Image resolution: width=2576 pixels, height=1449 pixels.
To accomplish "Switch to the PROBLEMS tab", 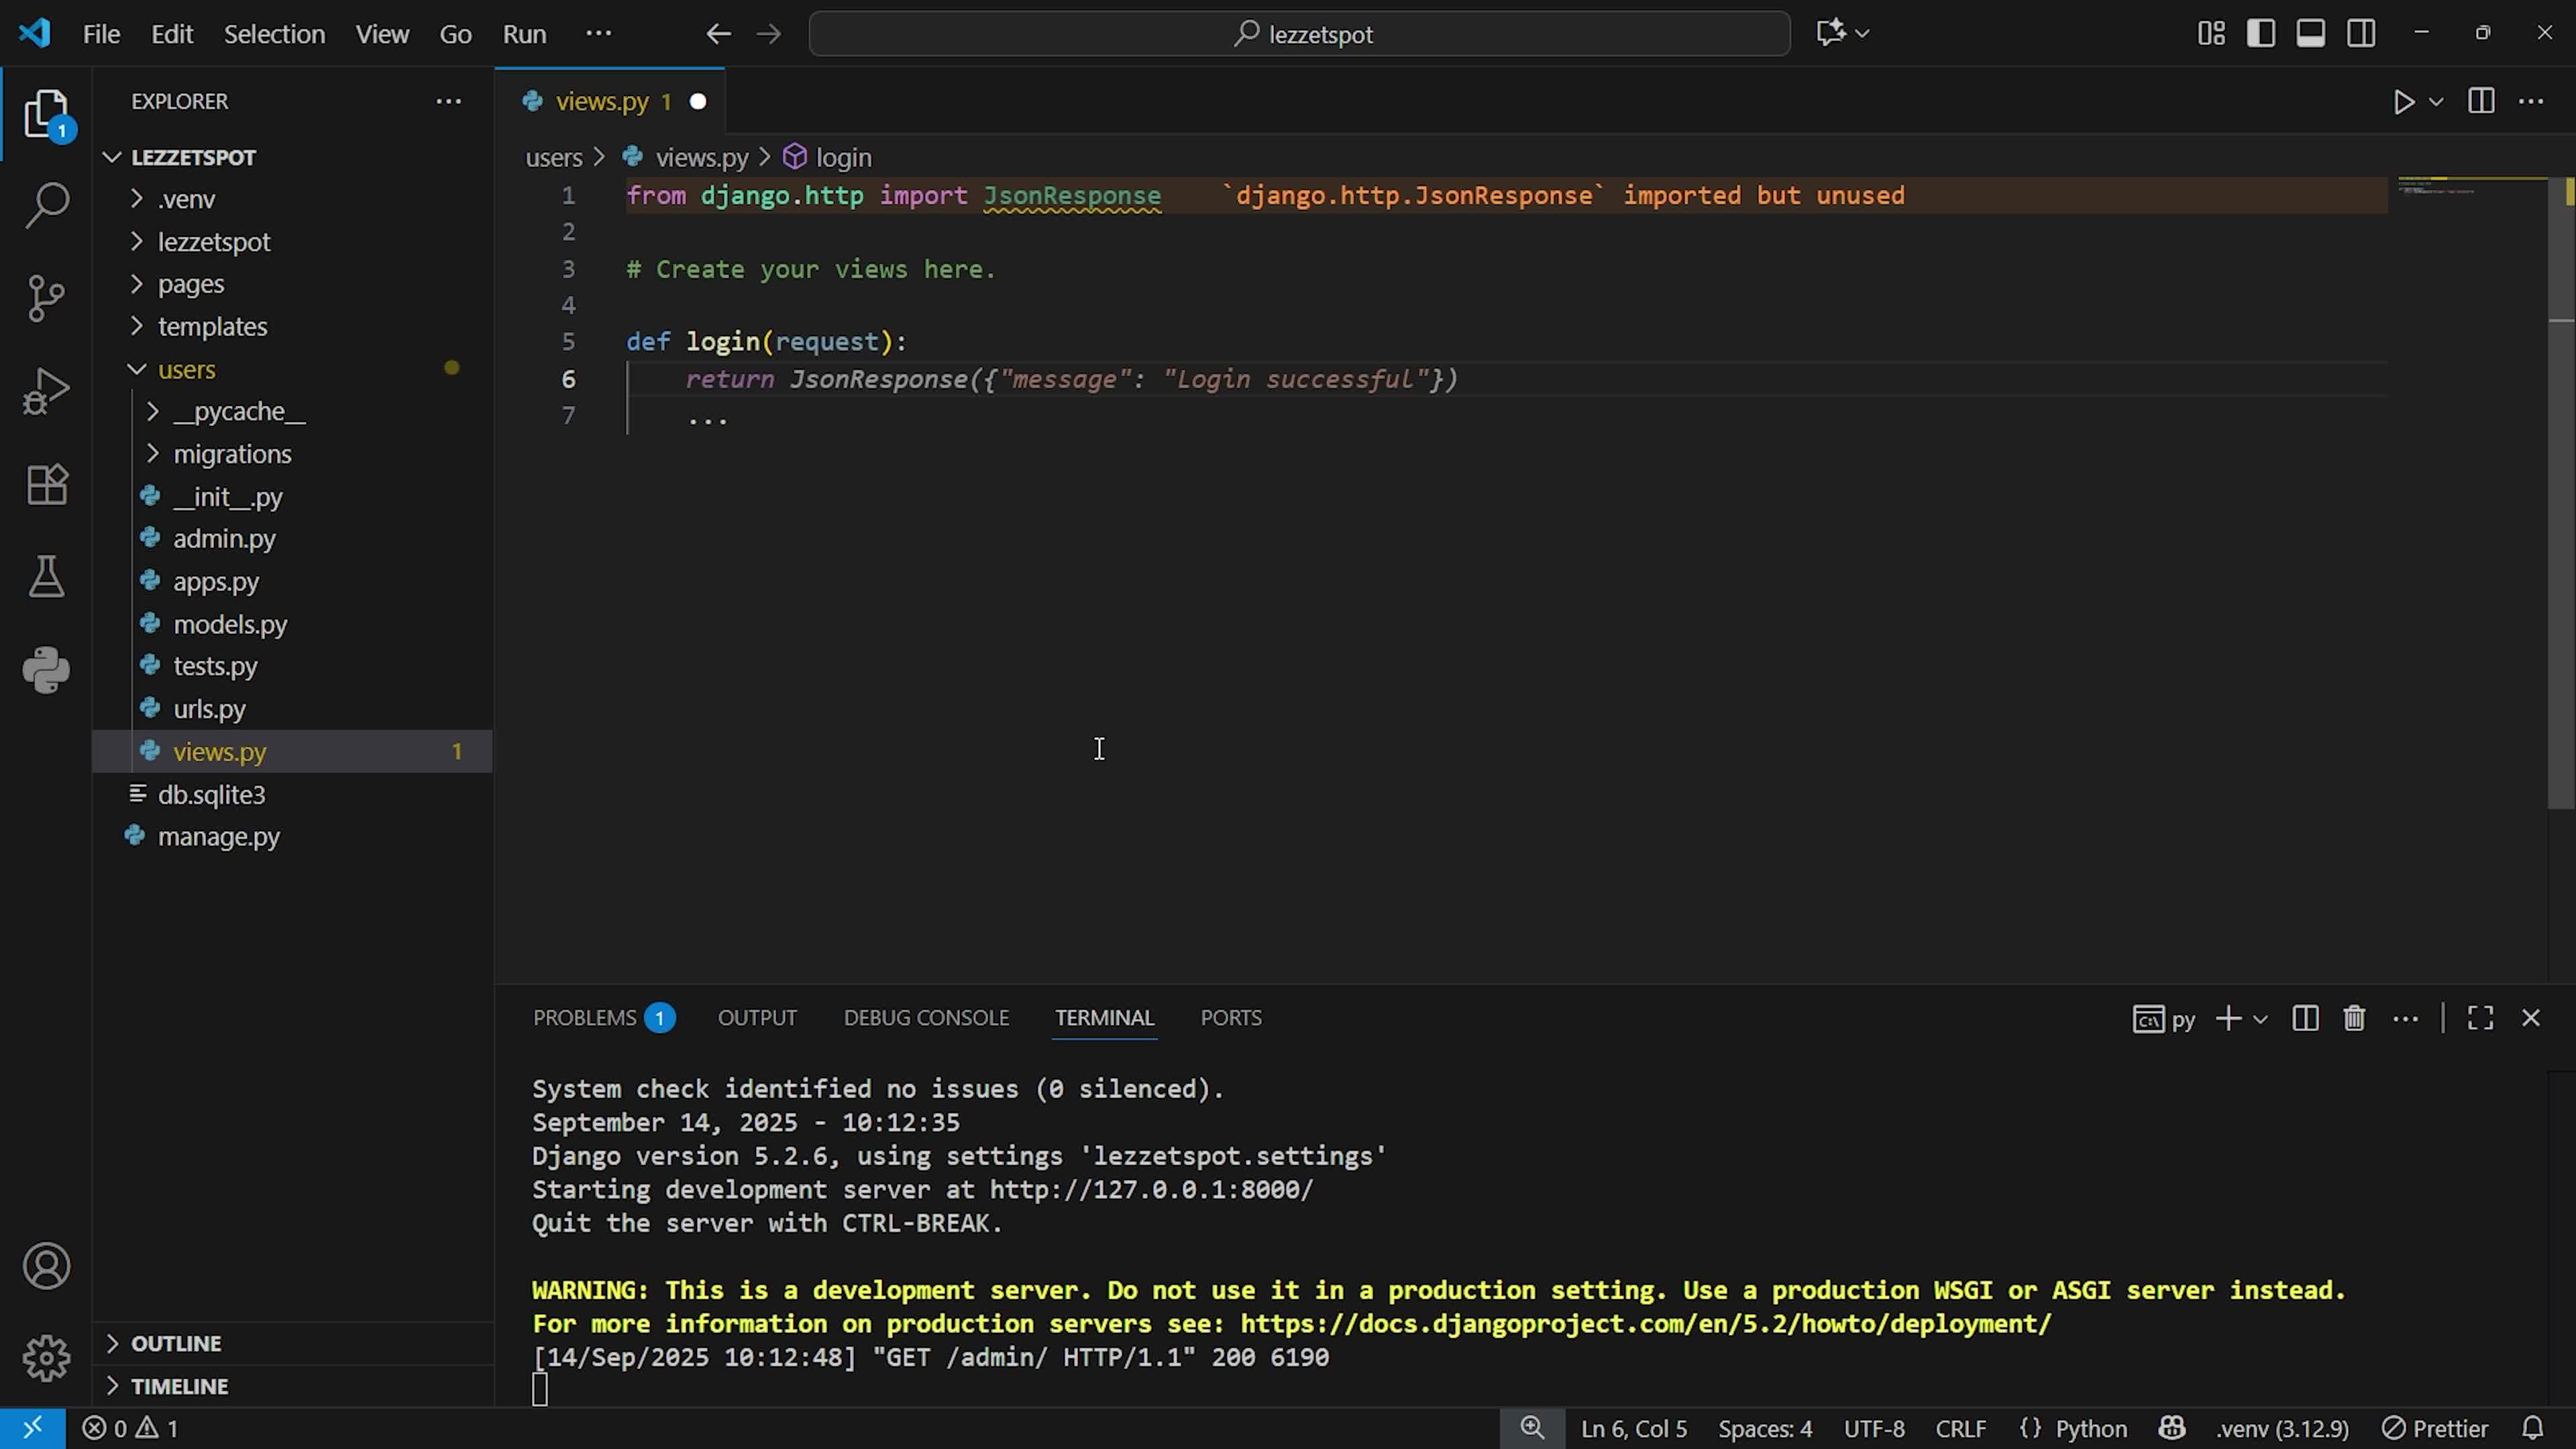I will pyautogui.click(x=585, y=1018).
